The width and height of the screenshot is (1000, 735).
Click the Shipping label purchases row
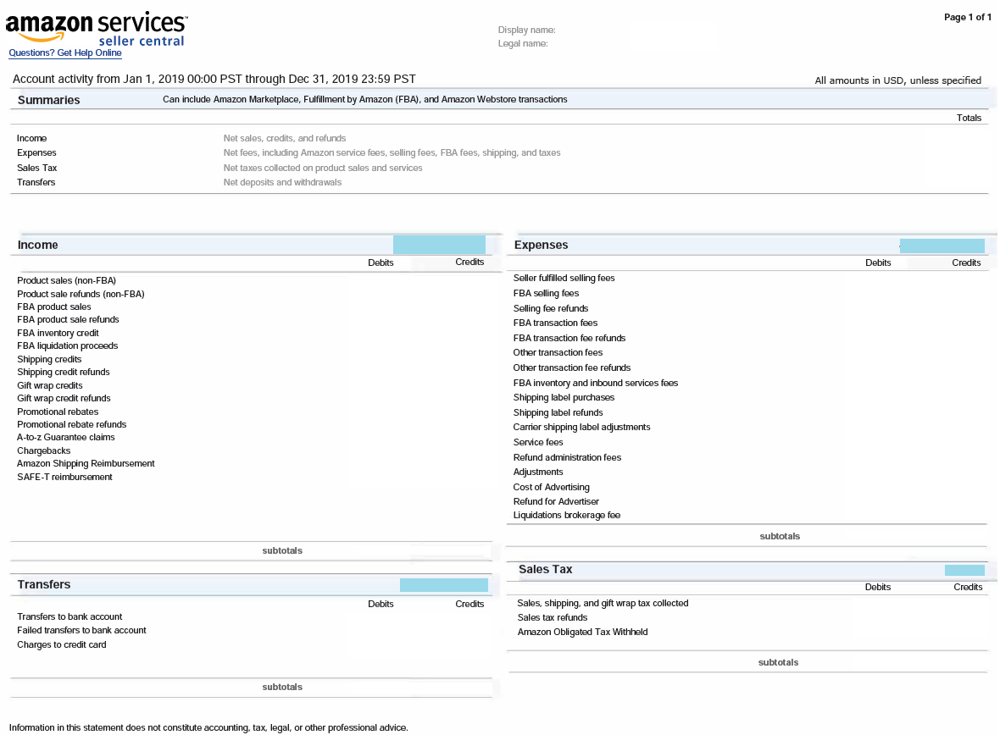pyautogui.click(x=564, y=397)
